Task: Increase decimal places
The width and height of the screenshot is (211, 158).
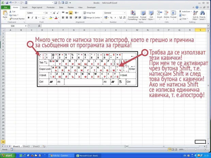Action: [x=120, y=18]
